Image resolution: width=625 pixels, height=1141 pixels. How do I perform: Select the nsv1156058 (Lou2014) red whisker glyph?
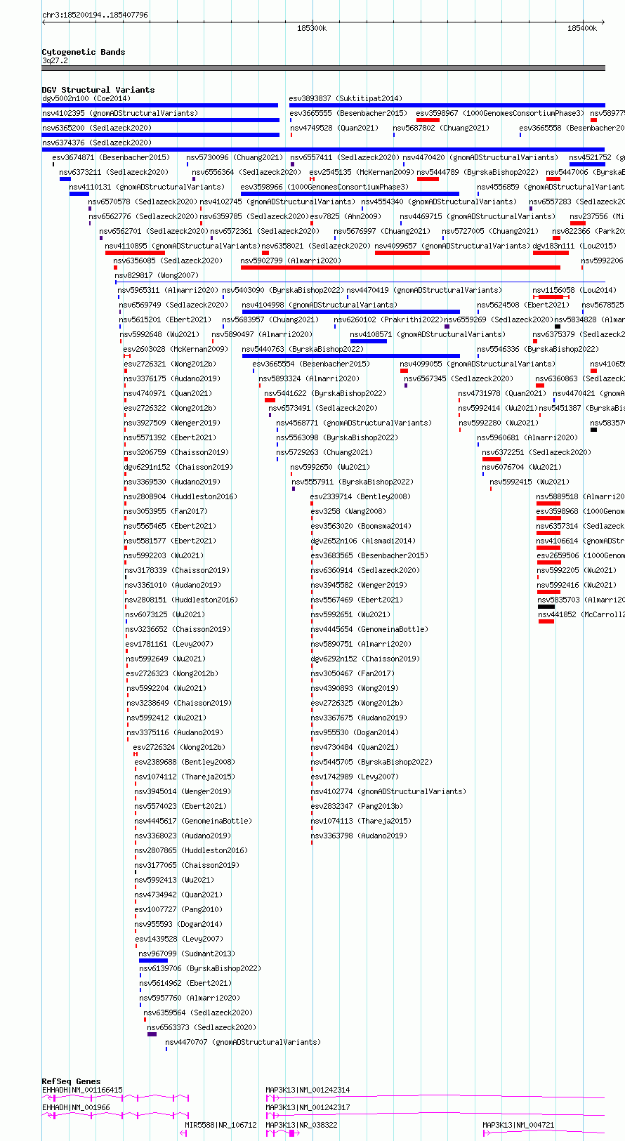pyautogui.click(x=551, y=297)
